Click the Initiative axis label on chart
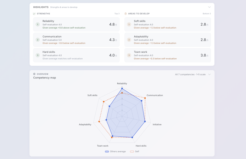 [x=157, y=124]
